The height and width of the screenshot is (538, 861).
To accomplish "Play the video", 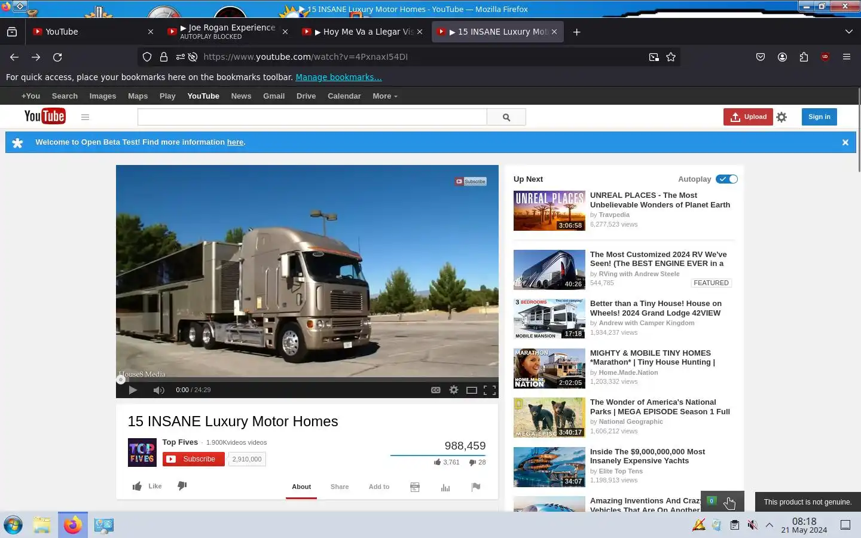I will coord(133,390).
